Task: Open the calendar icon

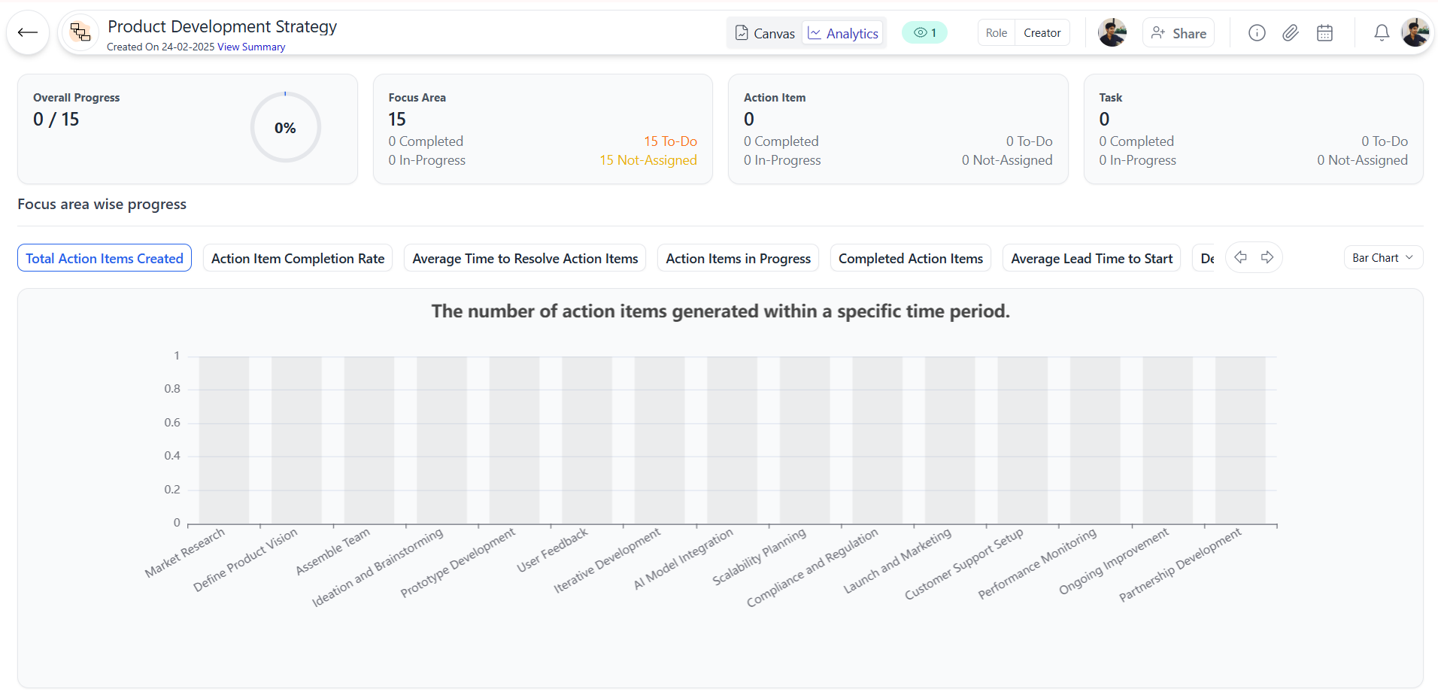Action: [x=1324, y=33]
